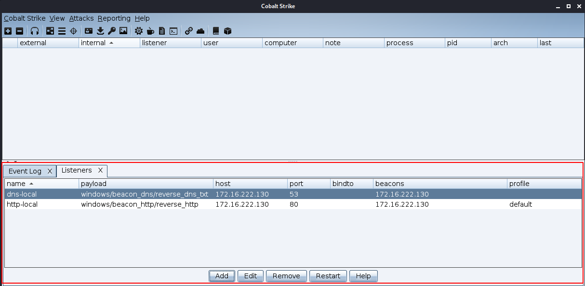
Task: Open the Attacks menu
Action: 81,18
